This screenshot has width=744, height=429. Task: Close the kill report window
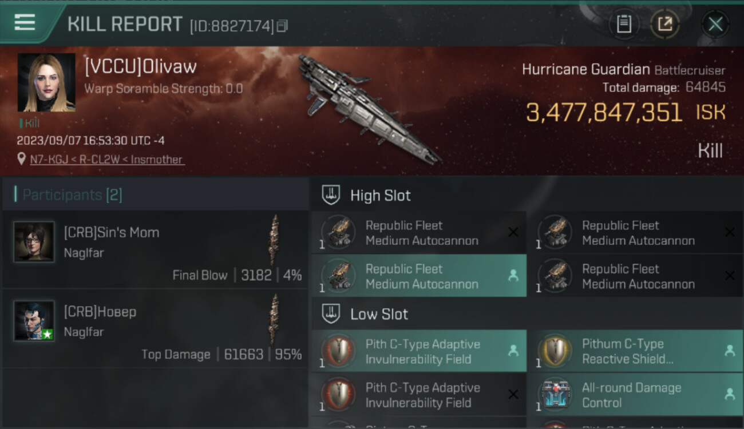[715, 24]
